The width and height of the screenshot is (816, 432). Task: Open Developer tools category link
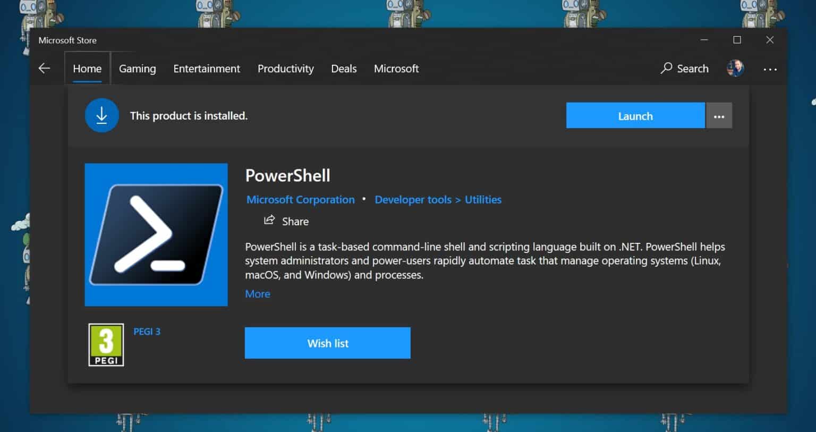[413, 200]
